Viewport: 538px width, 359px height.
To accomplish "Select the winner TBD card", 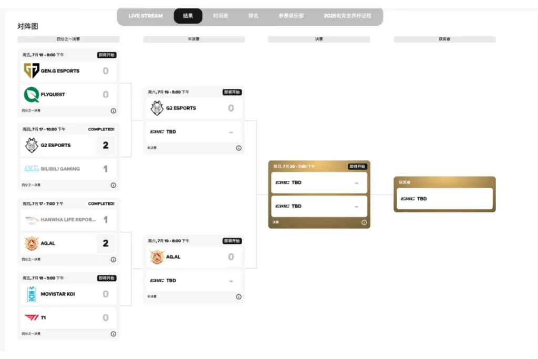I will pyautogui.click(x=444, y=199).
